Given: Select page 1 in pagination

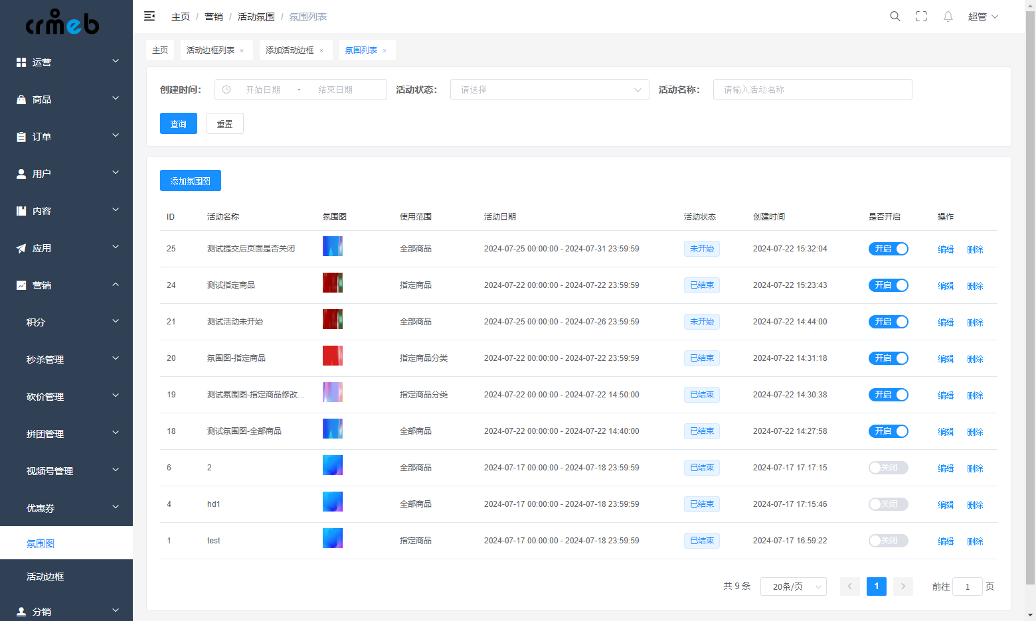Looking at the screenshot, I should tap(877, 586).
